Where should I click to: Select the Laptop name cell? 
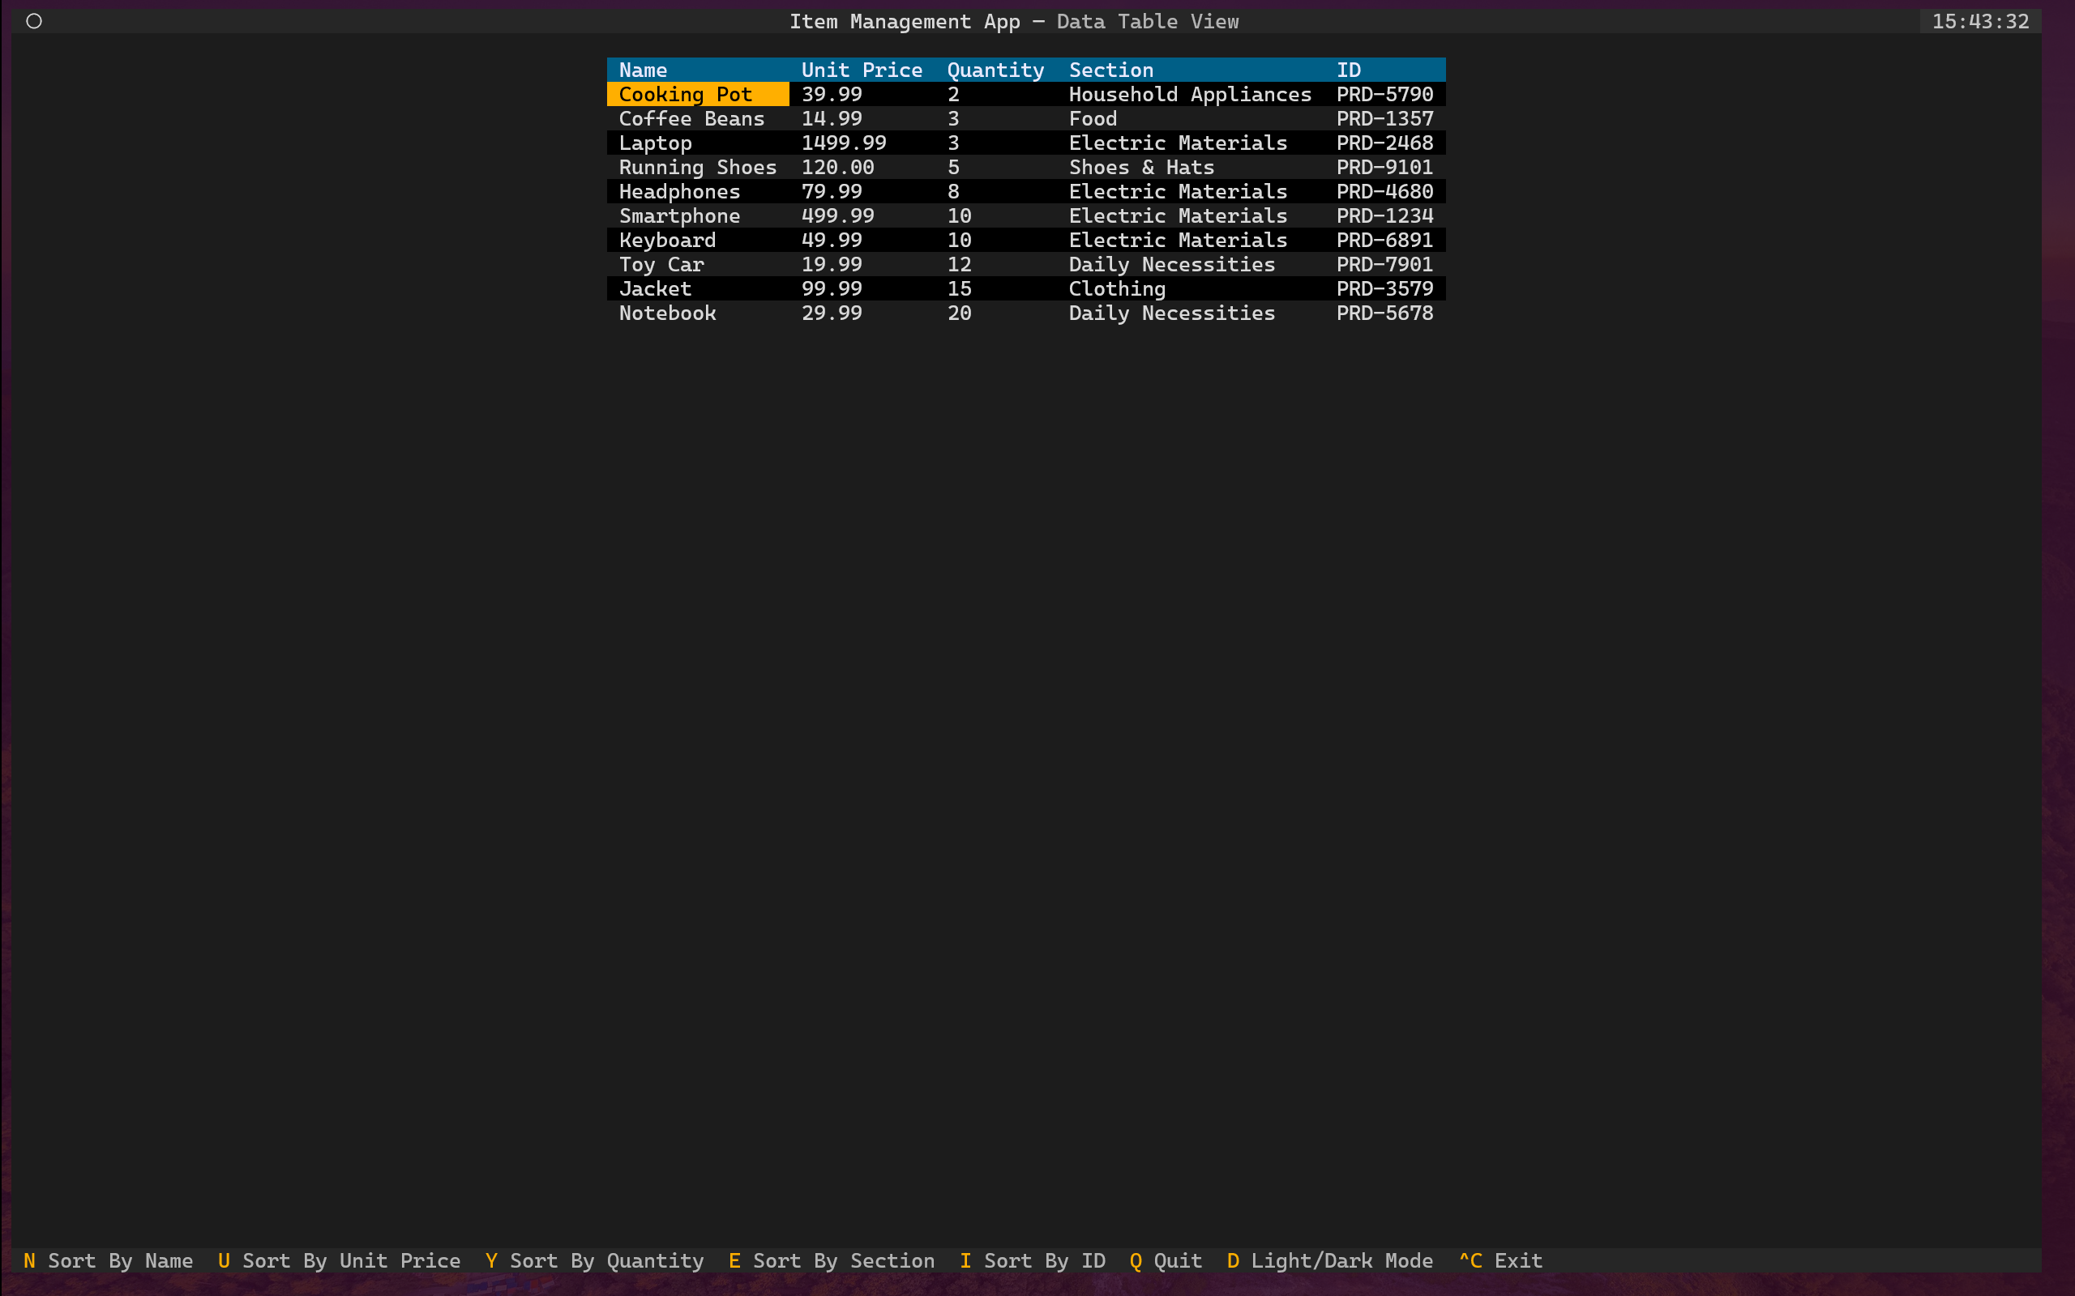click(698, 143)
